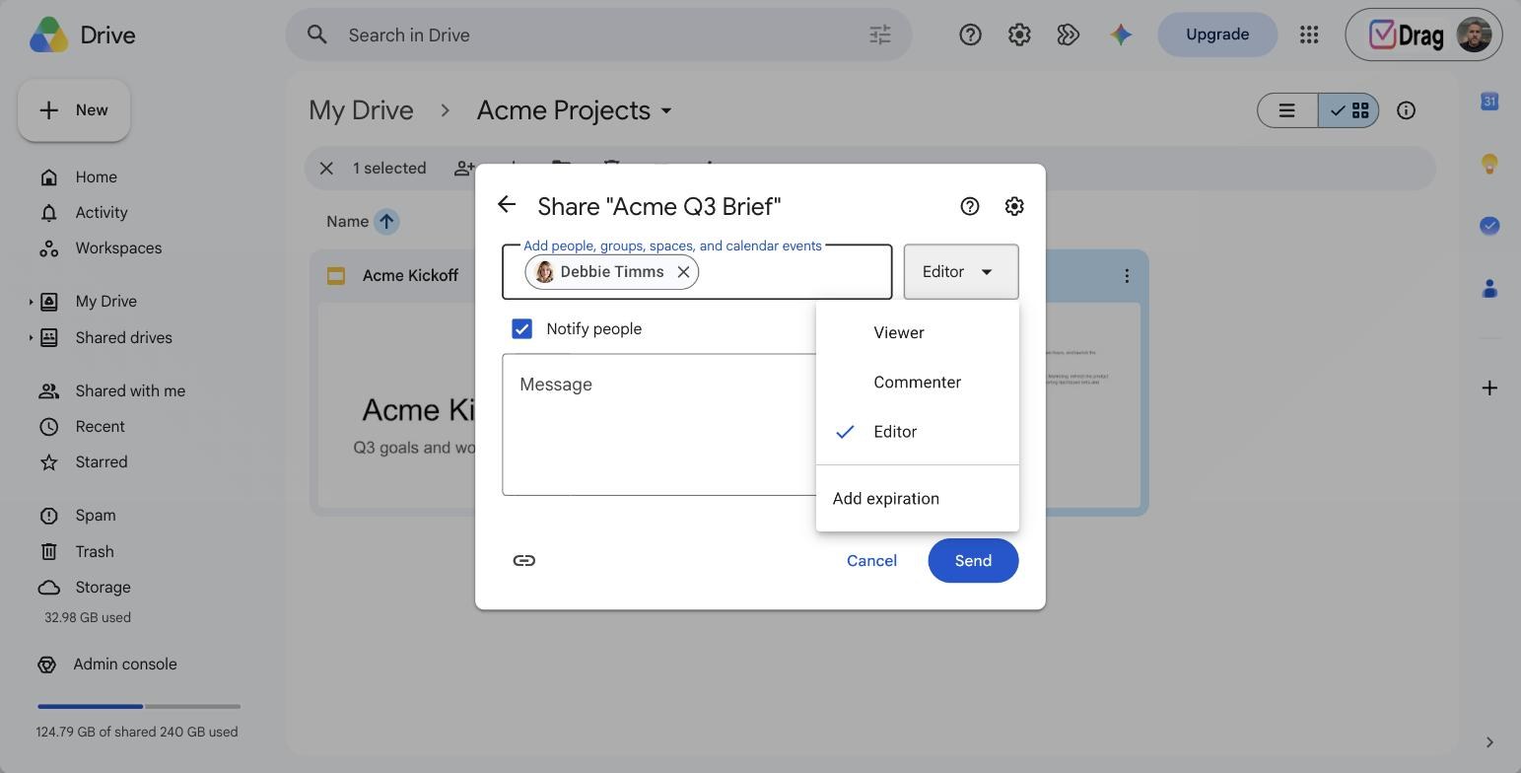This screenshot has height=773, width=1521.
Task: Click the Gemini sparkle icon
Action: click(1121, 35)
